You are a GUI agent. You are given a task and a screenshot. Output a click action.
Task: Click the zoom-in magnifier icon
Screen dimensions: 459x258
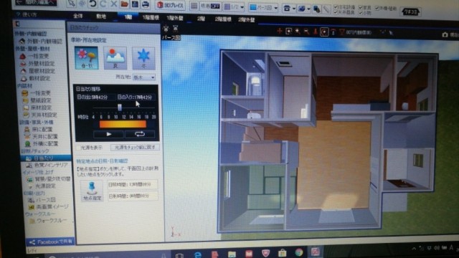(298, 32)
